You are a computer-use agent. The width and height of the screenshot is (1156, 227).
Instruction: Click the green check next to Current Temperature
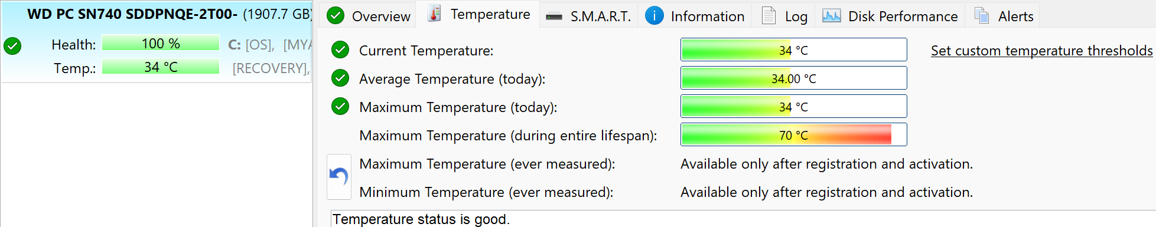340,50
